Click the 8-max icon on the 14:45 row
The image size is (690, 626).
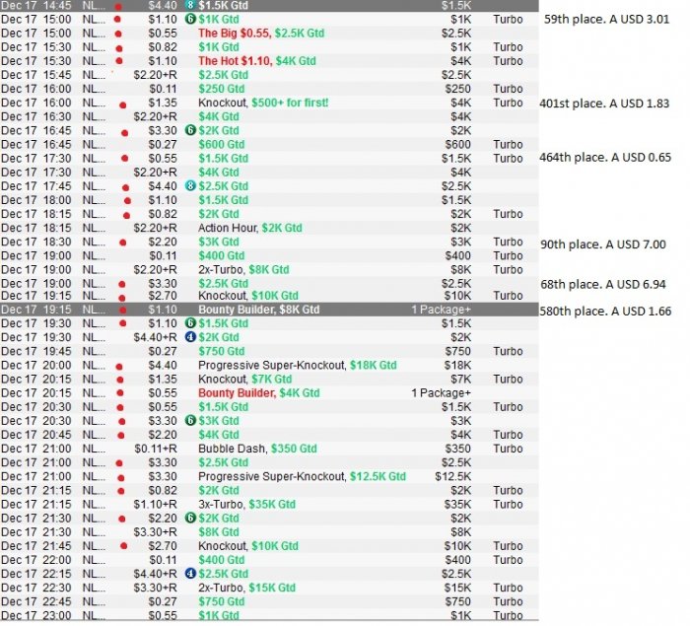[190, 5]
